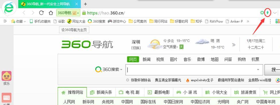Image resolution: width=280 pixels, height=105 pixels.
Task: Close the 360导航 browser tab
Action: 77,4
